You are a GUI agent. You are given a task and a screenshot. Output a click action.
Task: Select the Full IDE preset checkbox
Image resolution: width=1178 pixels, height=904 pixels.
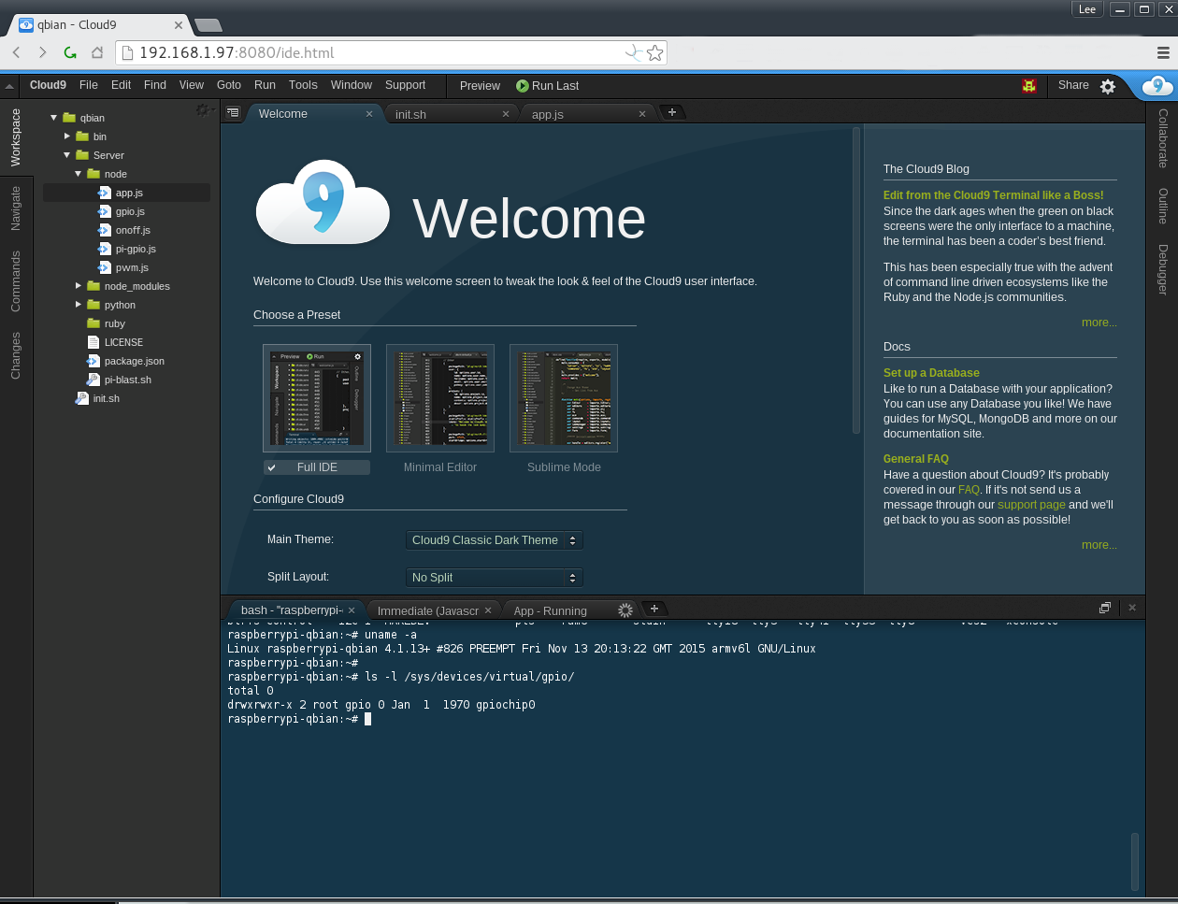[x=271, y=467]
